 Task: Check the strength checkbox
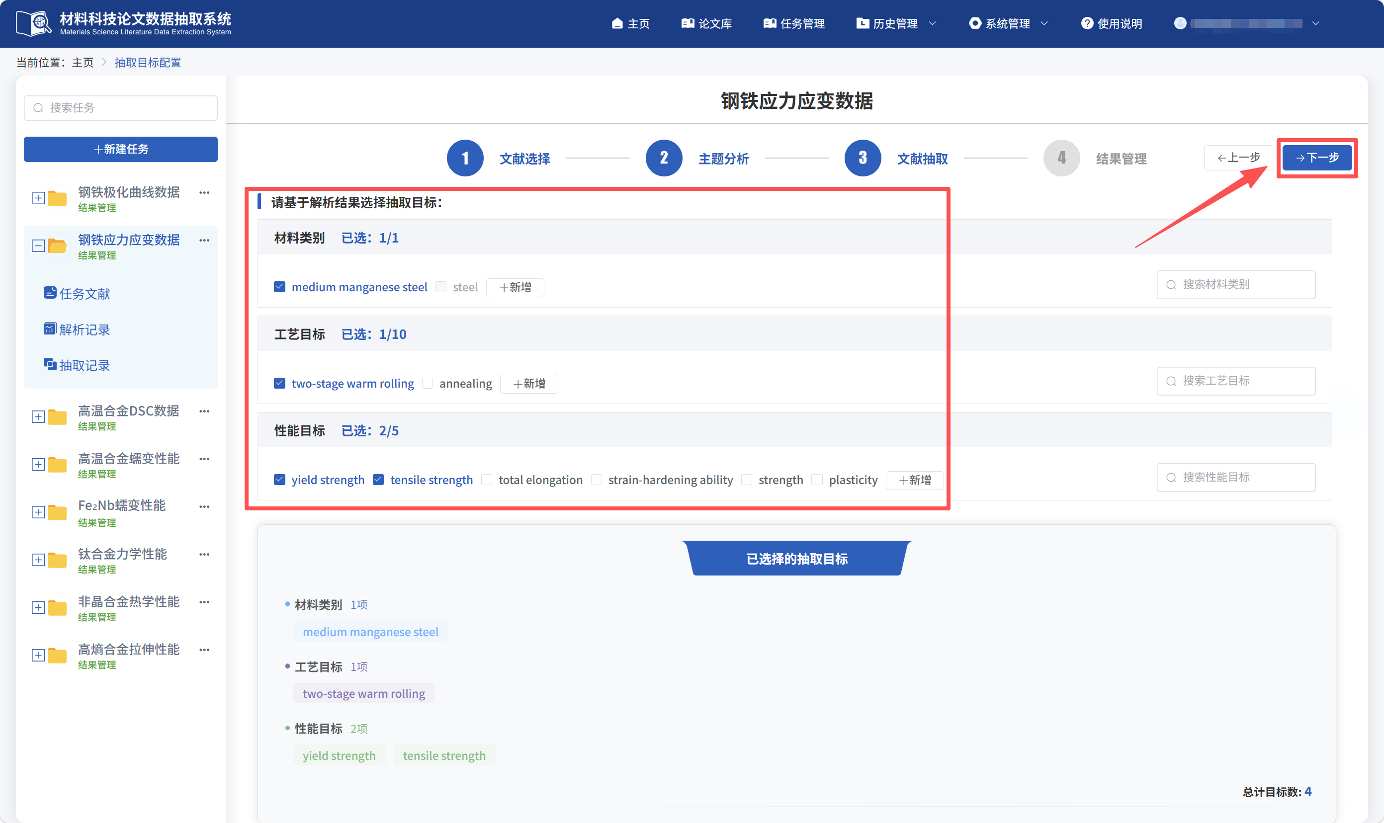(x=747, y=480)
